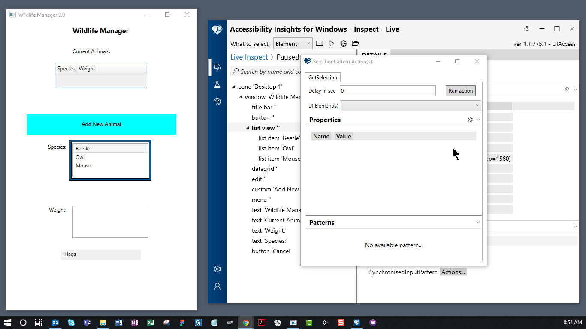Viewport: 586px width, 329px height.
Task: Open Word from the taskbar
Action: pyautogui.click(x=119, y=323)
